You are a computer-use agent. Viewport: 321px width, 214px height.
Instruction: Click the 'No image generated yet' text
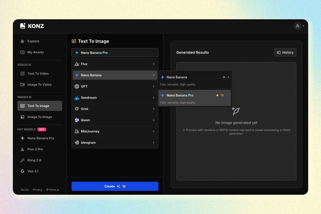coord(236,123)
